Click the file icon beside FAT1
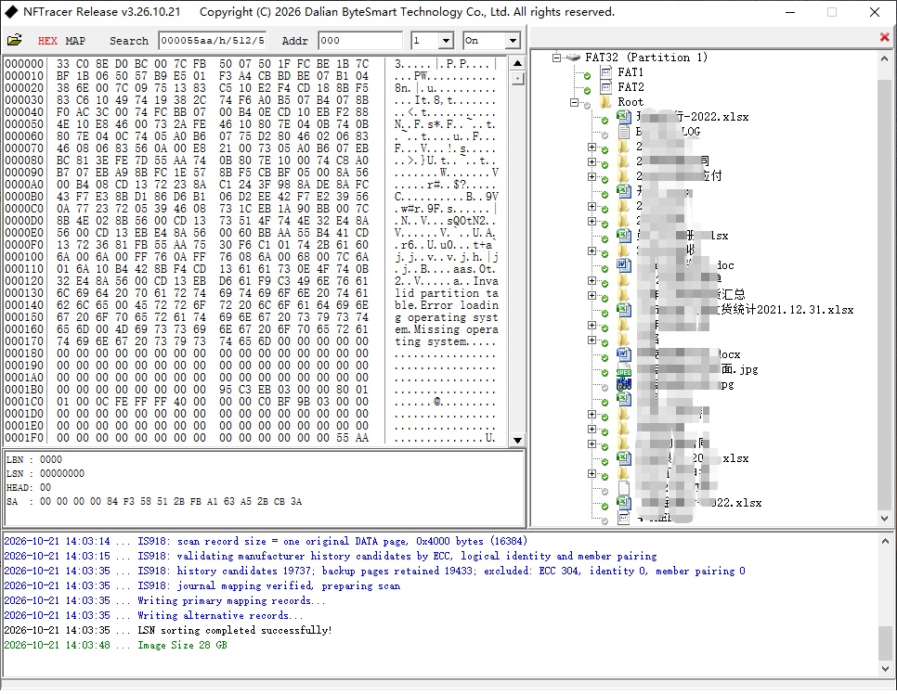897x694 pixels. 606,72
